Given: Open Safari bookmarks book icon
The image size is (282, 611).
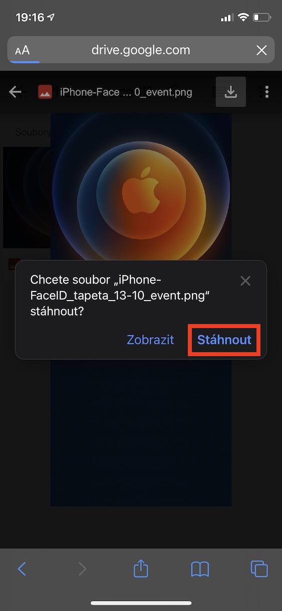Looking at the screenshot, I should tap(200, 569).
